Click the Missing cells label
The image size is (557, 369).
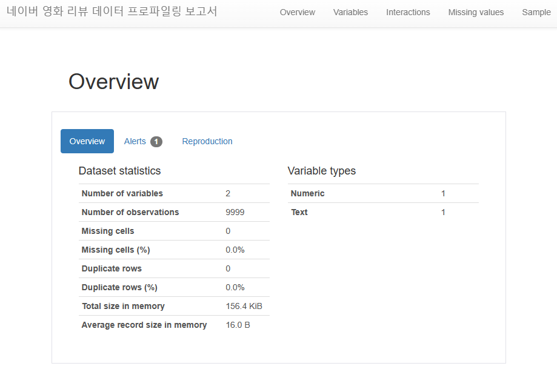[108, 231]
